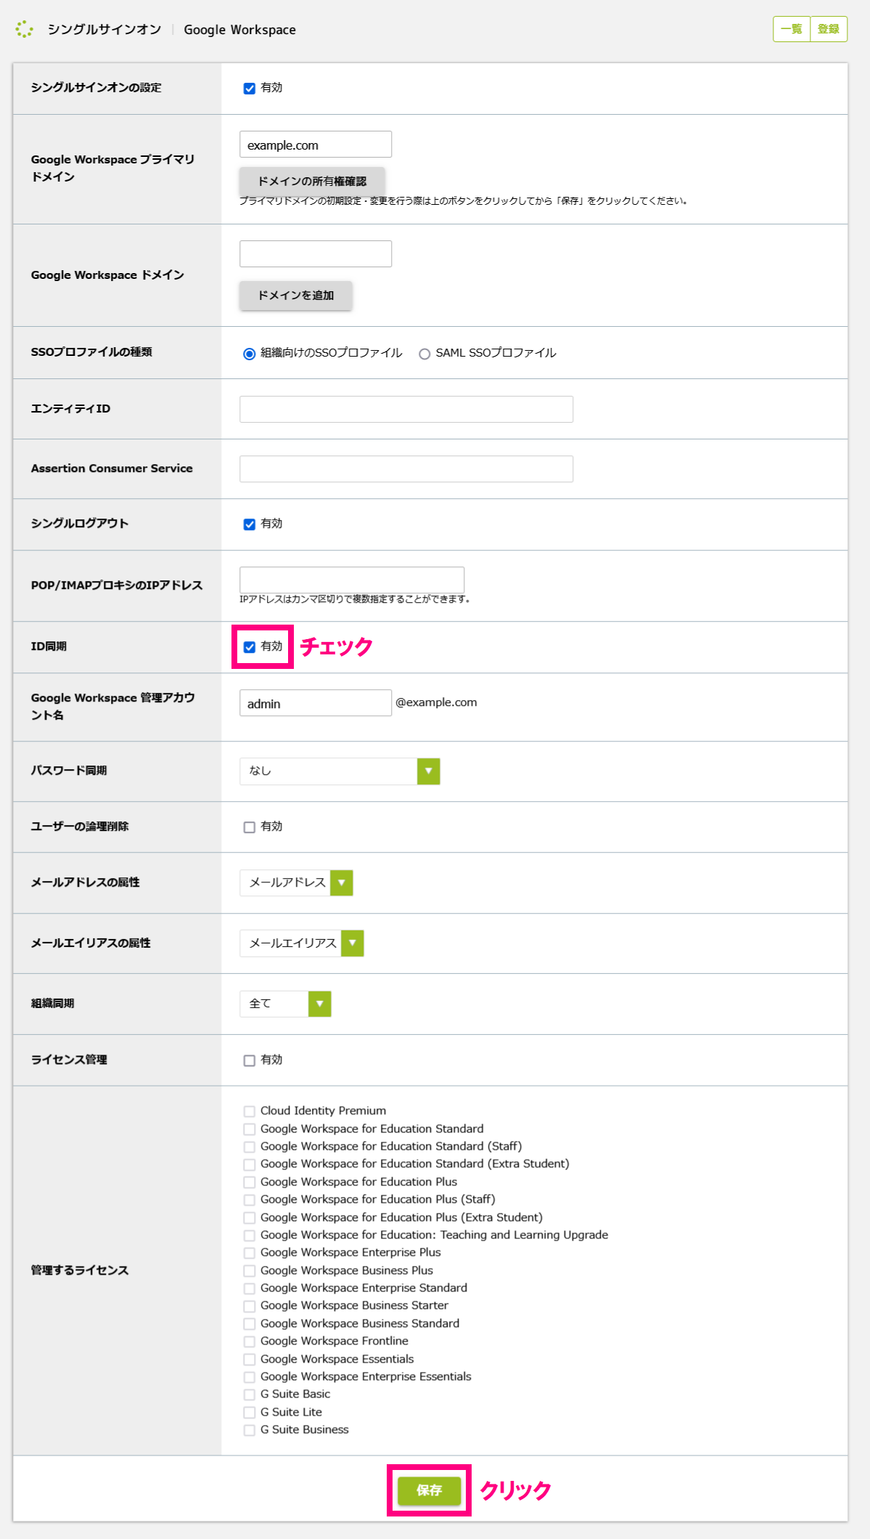Open パスワード同期 dropdown showing なし
Viewport: 870px width, 1539px height.
coord(340,771)
